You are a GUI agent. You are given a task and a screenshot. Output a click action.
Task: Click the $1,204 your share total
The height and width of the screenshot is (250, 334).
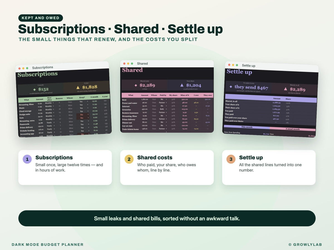coord(194,85)
